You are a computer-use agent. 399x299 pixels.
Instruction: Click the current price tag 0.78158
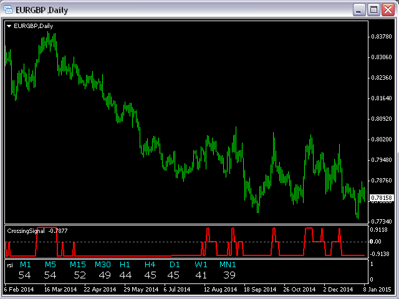(382, 197)
